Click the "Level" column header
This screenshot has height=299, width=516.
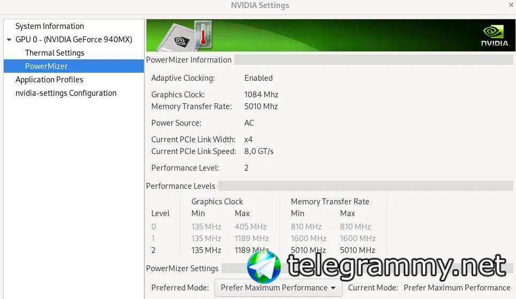tap(160, 213)
